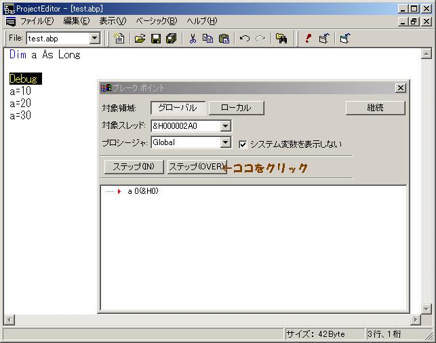This screenshot has height=343, width=436.
Task: Run the program with the red exclamation icon
Action: click(x=308, y=38)
